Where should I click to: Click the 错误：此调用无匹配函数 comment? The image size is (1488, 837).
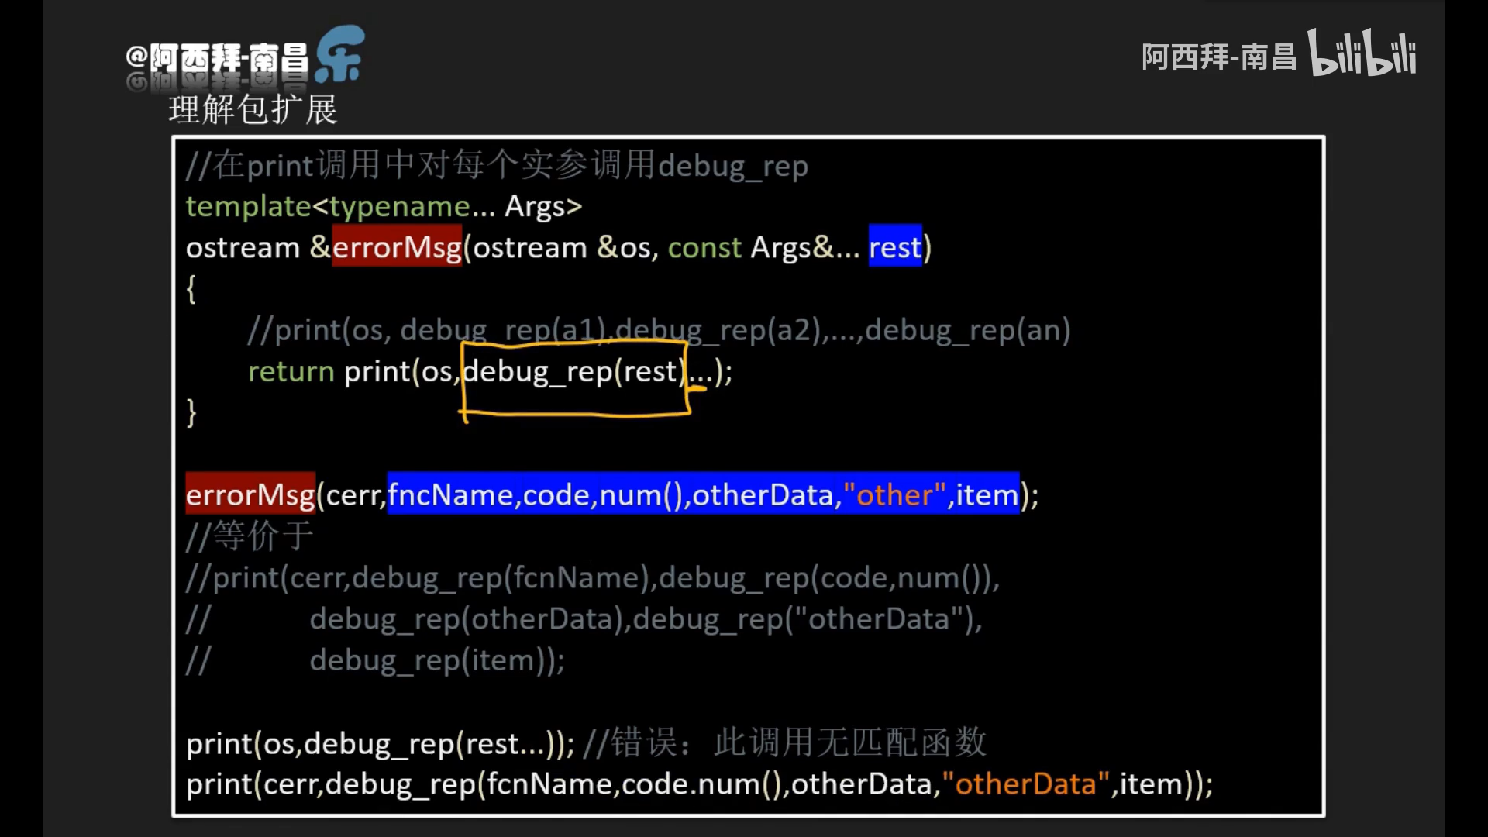coord(784,742)
